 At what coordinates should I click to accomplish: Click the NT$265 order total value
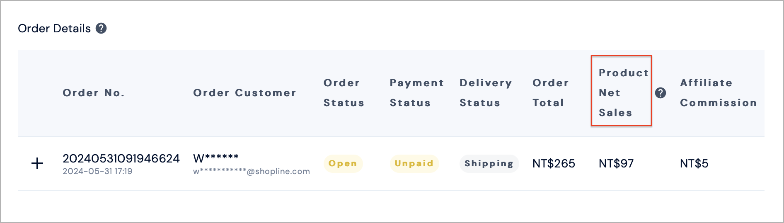(554, 163)
